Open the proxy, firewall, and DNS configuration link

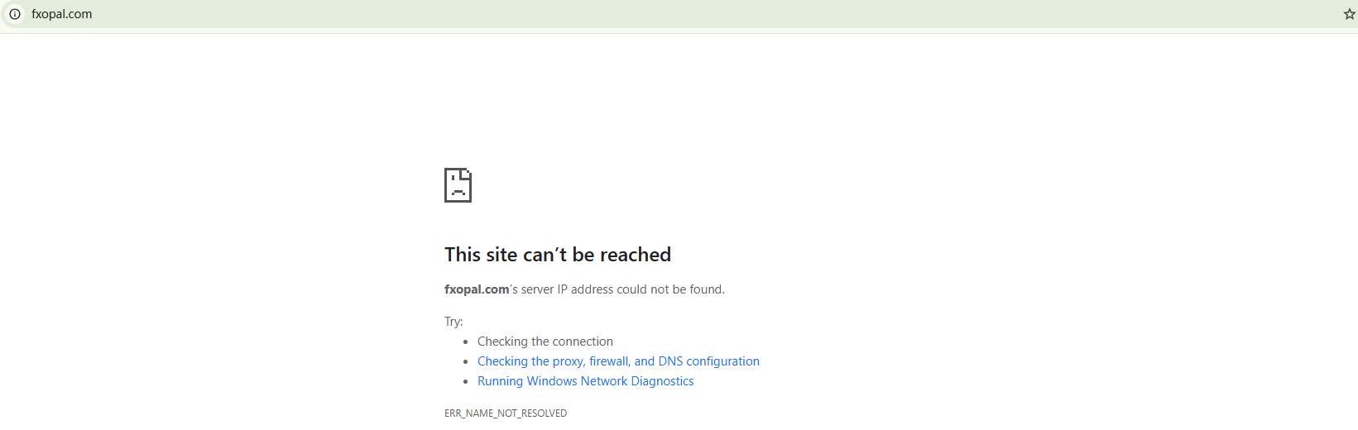[618, 361]
